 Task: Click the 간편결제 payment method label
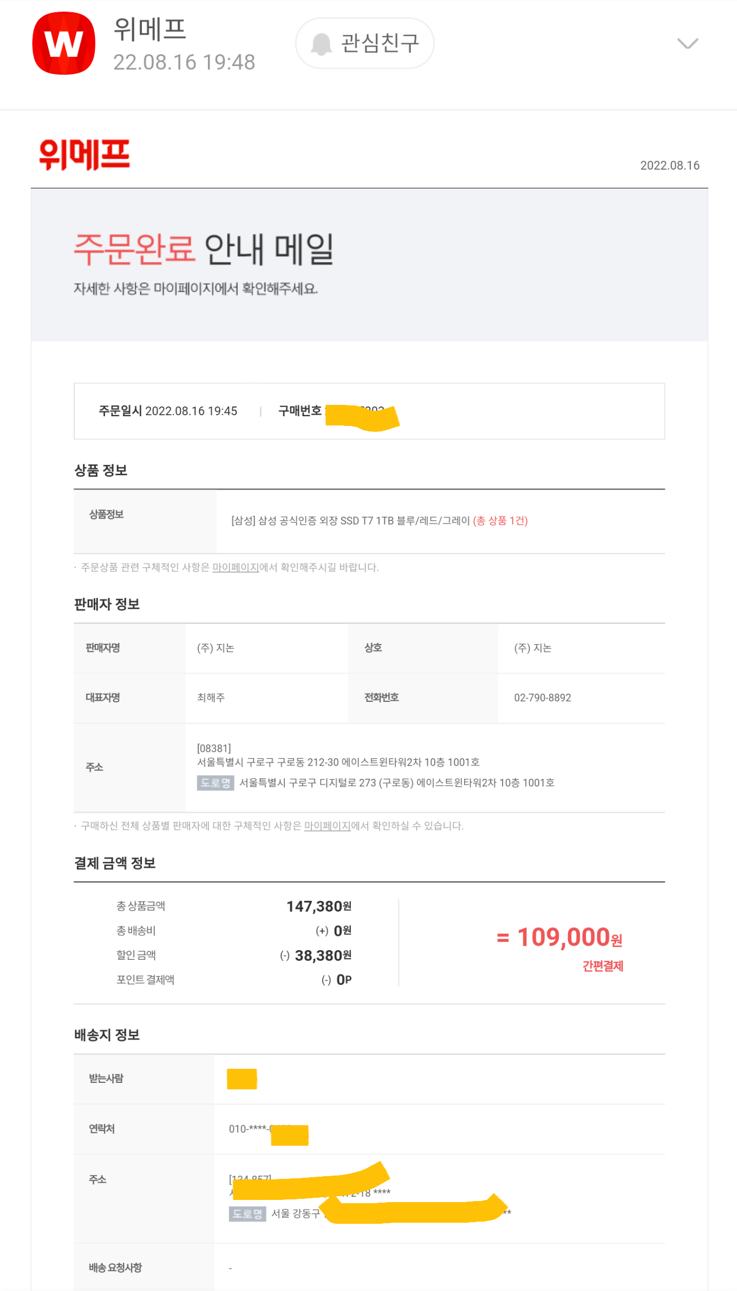[603, 966]
